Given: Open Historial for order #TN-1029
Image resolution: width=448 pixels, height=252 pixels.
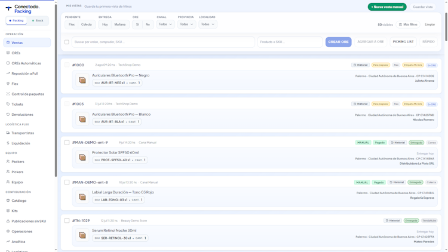Looking at the screenshot, I should click(392, 220).
